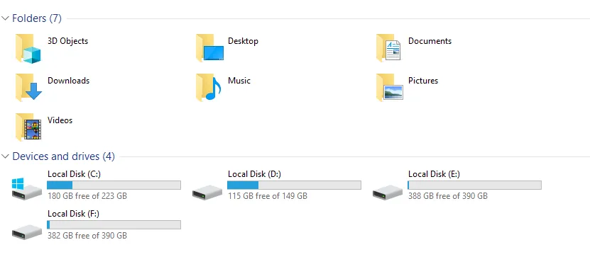Click the Devices and drives (4) header

[x=64, y=156]
